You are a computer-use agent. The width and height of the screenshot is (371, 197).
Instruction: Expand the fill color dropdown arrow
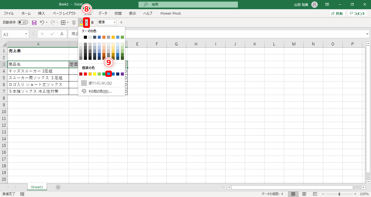point(86,22)
